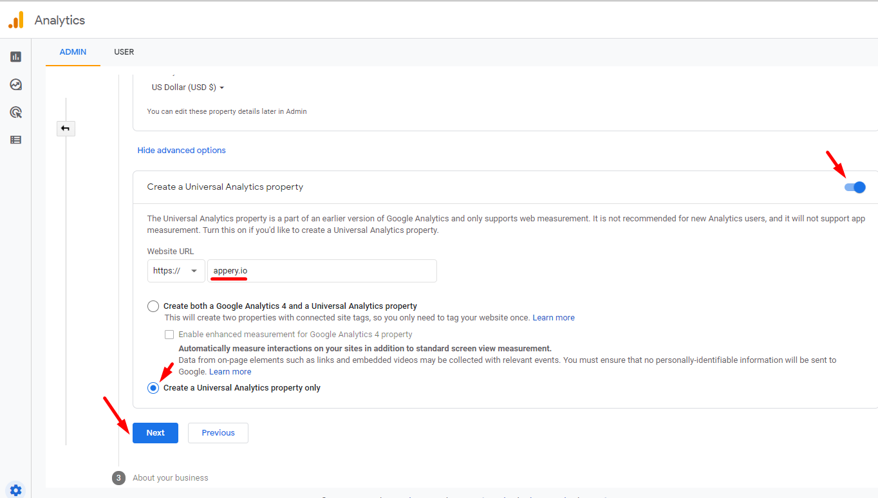
Task: Click the Next button
Action: point(155,433)
